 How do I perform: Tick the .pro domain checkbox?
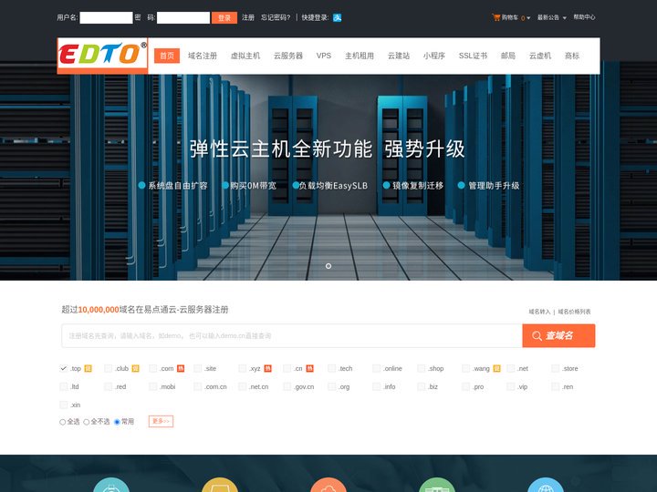tap(465, 386)
